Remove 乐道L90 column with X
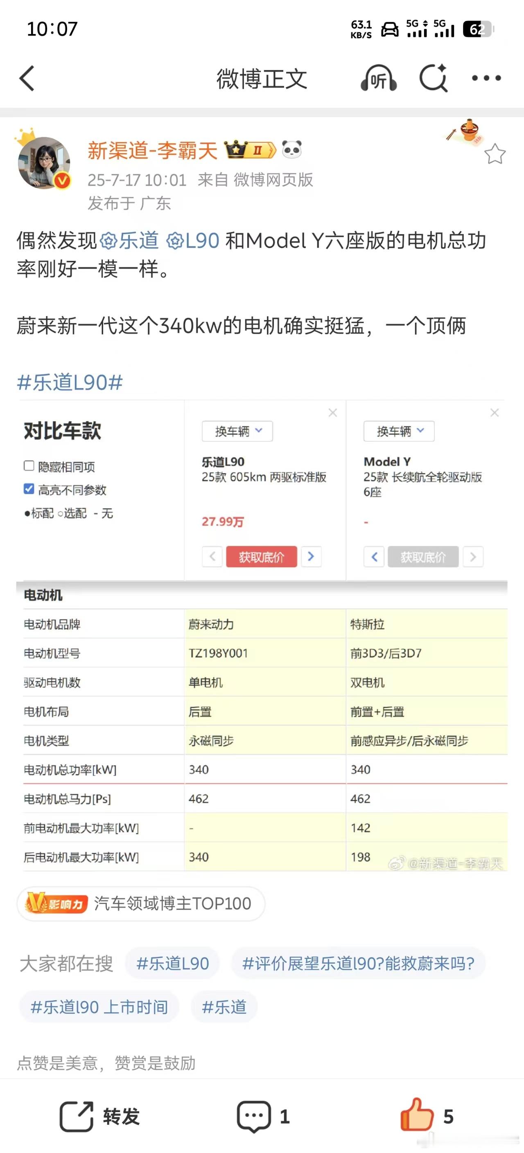This screenshot has width=524, height=1153. (332, 413)
